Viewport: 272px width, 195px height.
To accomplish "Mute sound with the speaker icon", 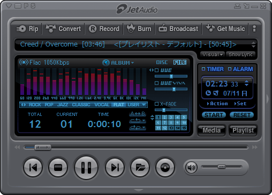I will click(191, 167).
